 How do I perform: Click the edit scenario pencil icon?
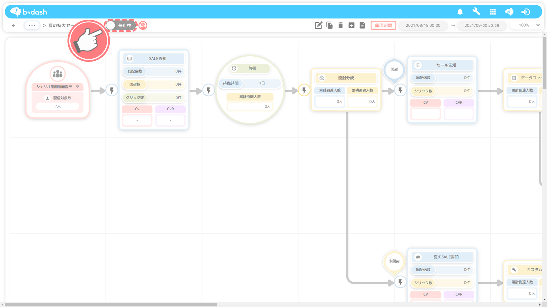coord(318,25)
